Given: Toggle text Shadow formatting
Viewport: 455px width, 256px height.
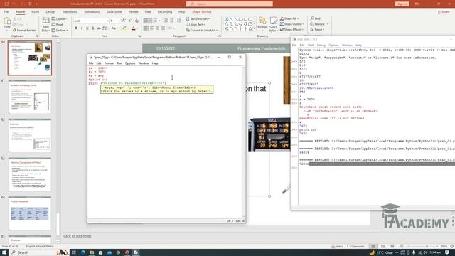Looking at the screenshot, I should [x=93, y=28].
